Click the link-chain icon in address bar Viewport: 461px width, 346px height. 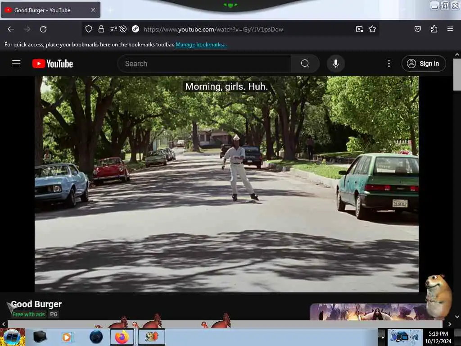click(x=135, y=29)
